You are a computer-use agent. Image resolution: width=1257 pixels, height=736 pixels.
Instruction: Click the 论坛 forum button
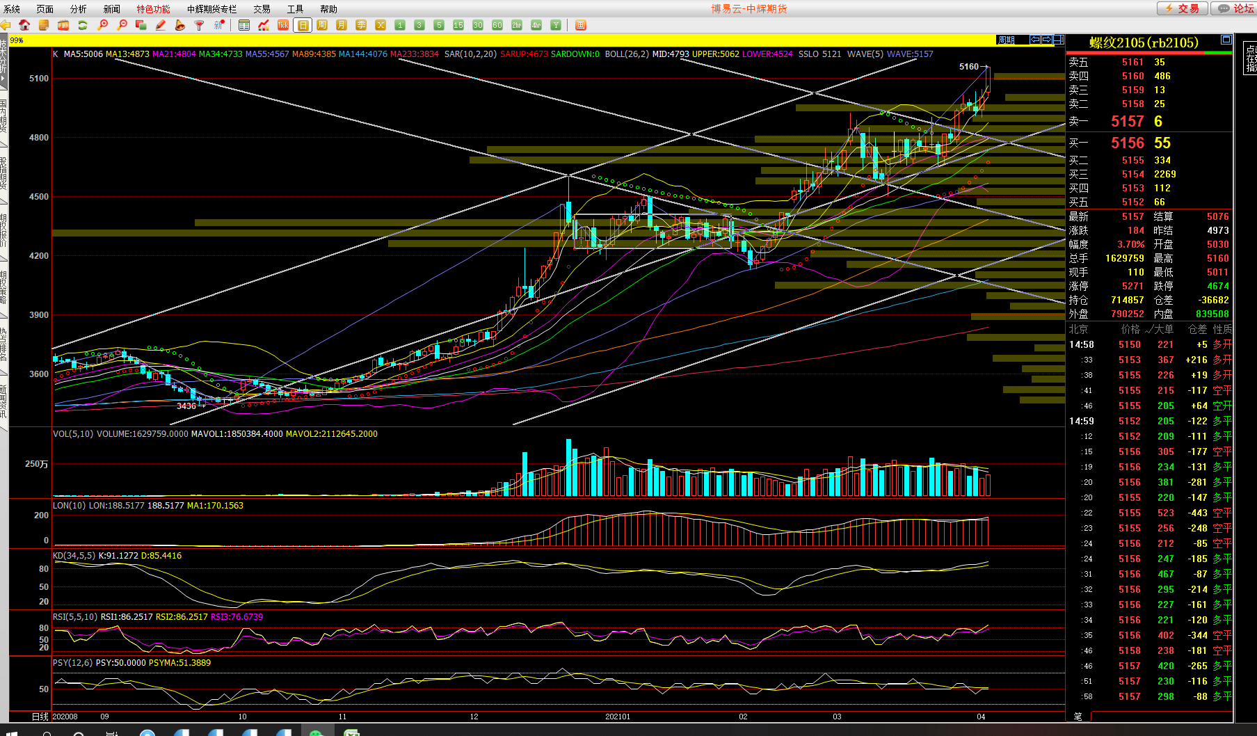point(1236,8)
